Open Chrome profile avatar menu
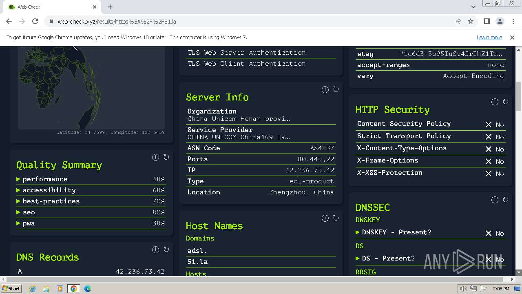Screen dimensions: 522x294 coord(500,21)
